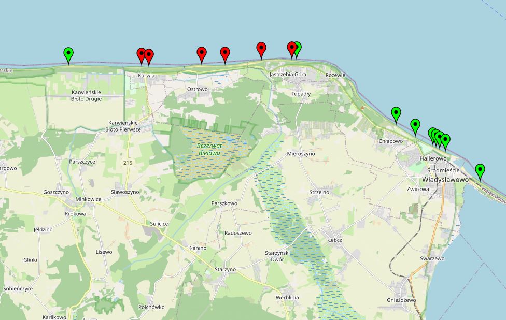Screen dimensions: 506x320
Task: Click the Rozewie label on the coast
Action: (x=335, y=75)
